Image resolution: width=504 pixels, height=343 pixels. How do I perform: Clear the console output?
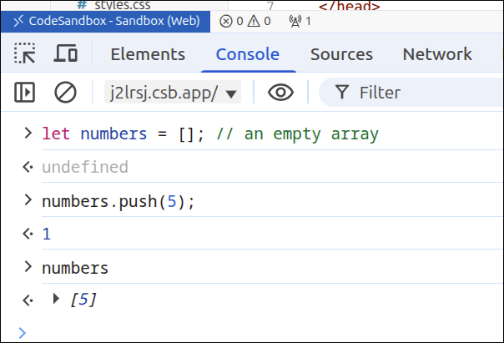[x=65, y=93]
